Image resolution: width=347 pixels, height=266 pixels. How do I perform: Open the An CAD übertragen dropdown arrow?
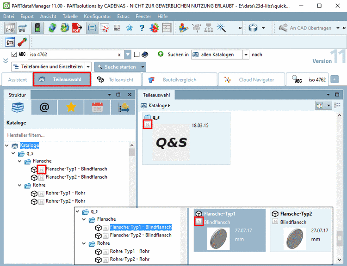[x=338, y=28]
